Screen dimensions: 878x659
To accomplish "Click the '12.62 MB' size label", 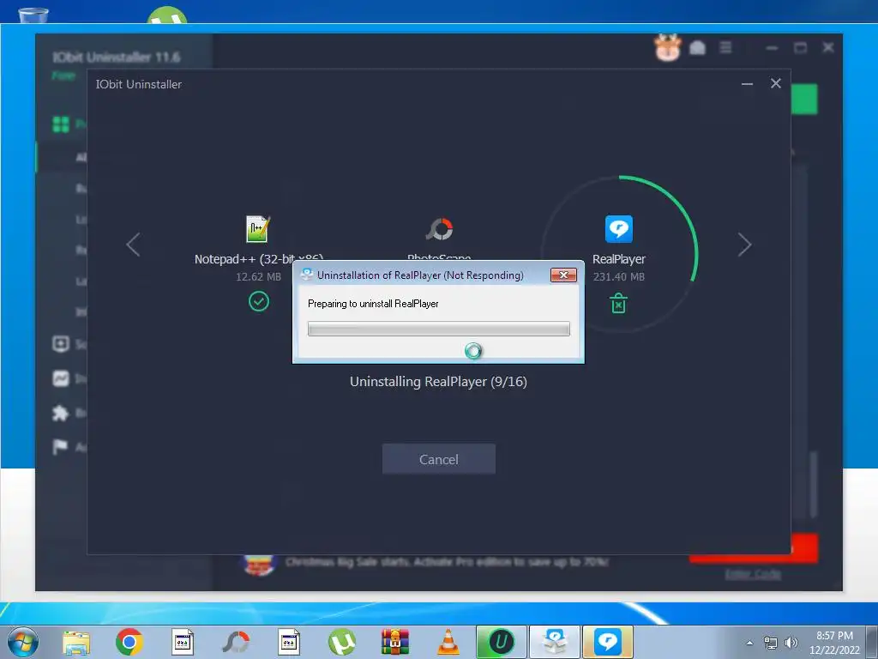I will point(258,277).
